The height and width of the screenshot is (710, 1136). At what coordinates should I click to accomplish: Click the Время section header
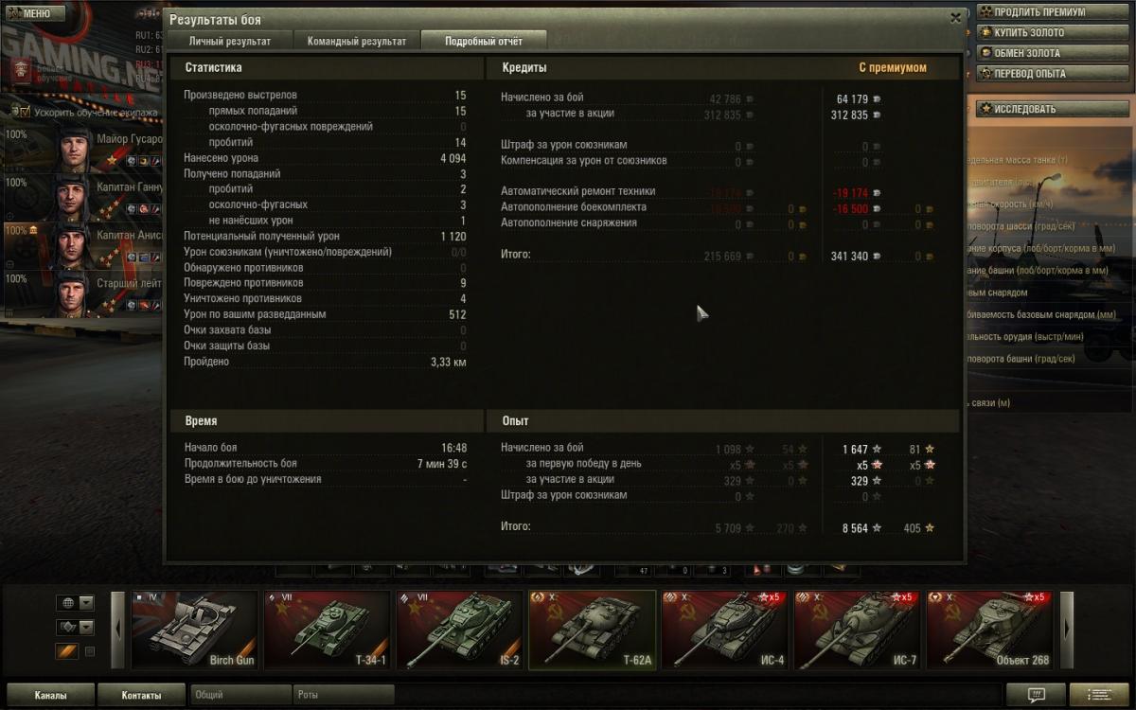click(x=201, y=420)
